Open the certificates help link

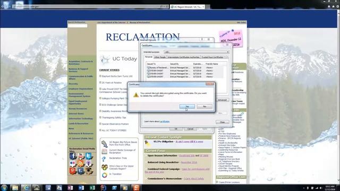click(x=165, y=121)
